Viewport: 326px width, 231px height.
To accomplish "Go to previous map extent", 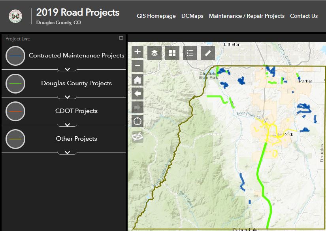I will [138, 94].
